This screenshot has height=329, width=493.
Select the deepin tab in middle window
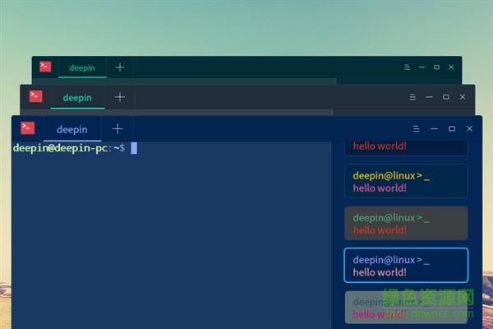point(77,98)
